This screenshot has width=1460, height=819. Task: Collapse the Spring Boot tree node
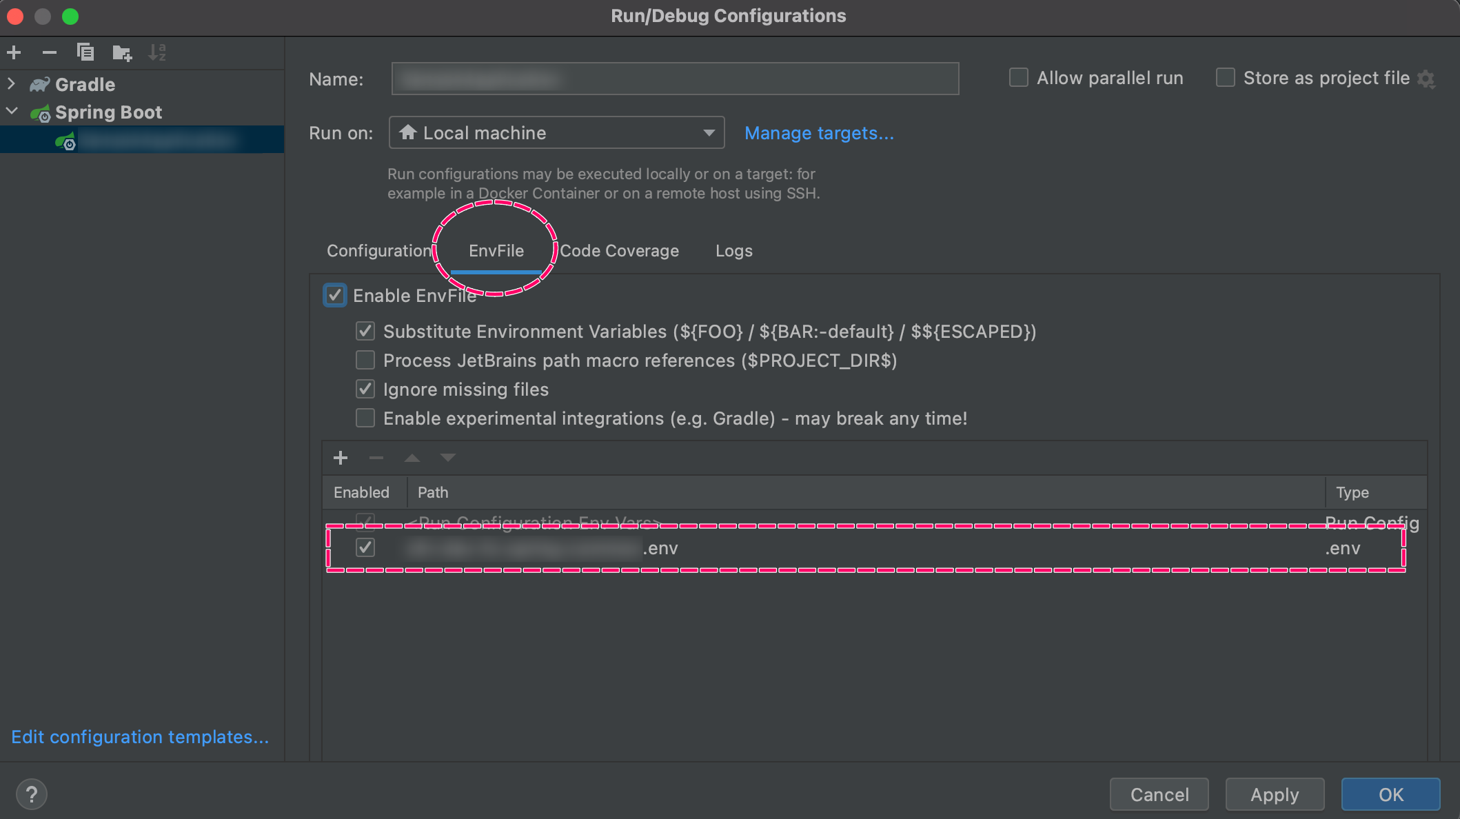pos(11,112)
